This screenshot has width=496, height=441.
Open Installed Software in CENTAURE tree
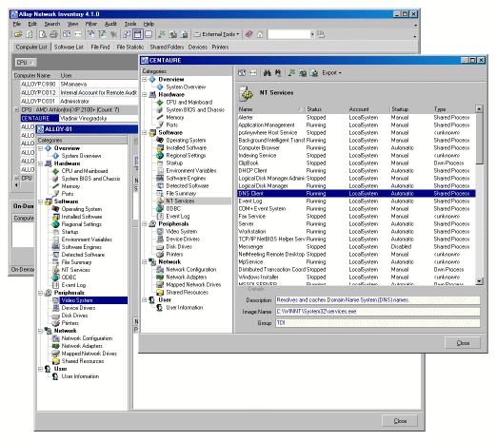tap(187, 148)
